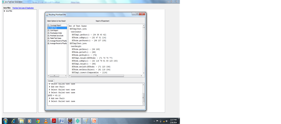The height and width of the screenshot is (124, 281).
Task: Switch to Microsoft Word in the taskbar
Action: pos(62,121)
